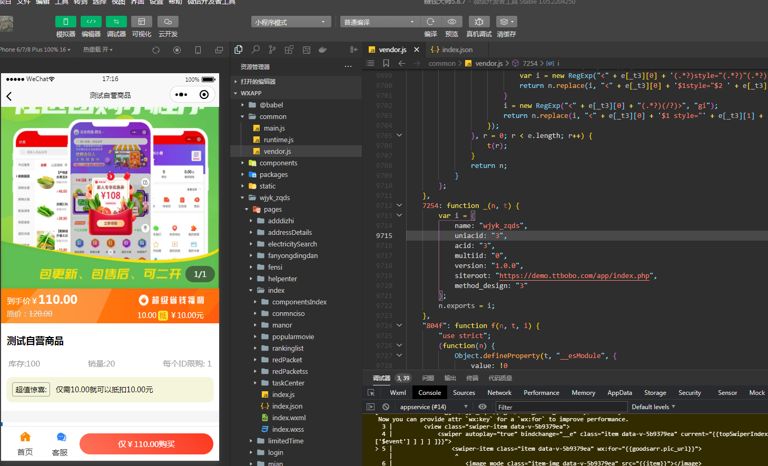Clear console output with the no-symbol icon
Screen dimensions: 768x466
(387, 406)
